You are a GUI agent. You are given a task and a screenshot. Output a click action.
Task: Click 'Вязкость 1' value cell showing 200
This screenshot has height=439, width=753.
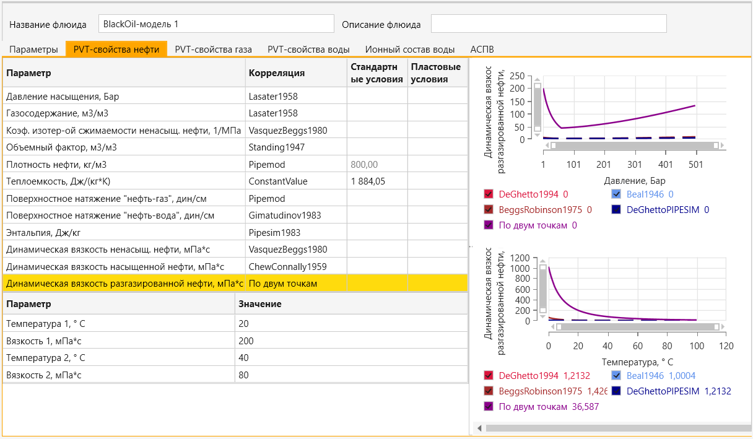[x=352, y=341]
